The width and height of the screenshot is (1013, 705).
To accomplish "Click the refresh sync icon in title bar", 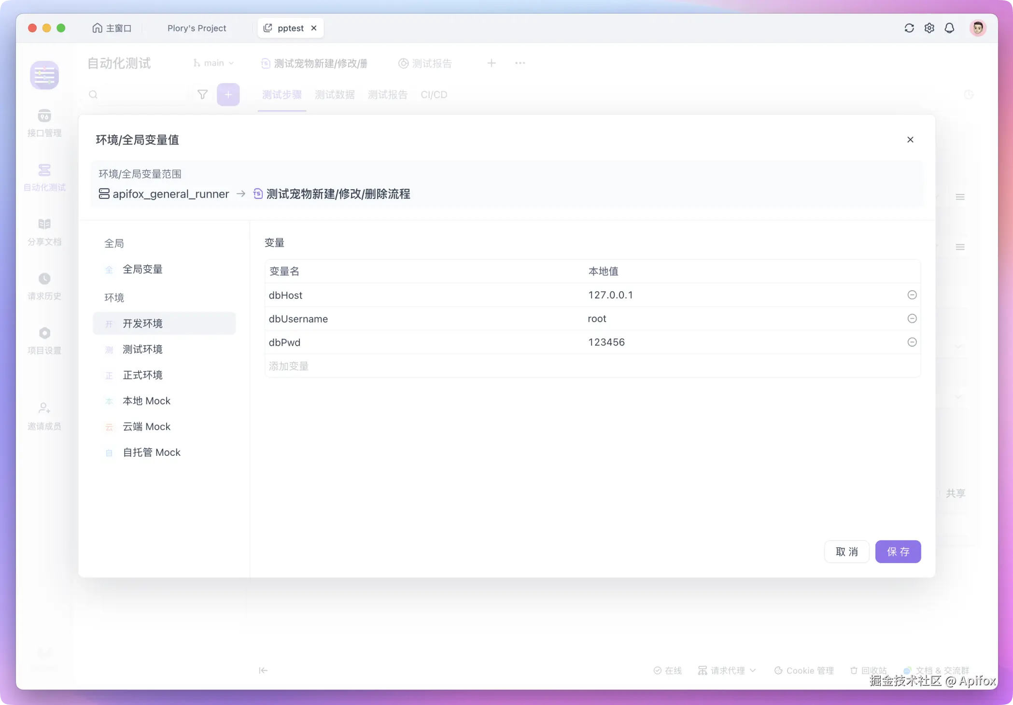I will 909,28.
